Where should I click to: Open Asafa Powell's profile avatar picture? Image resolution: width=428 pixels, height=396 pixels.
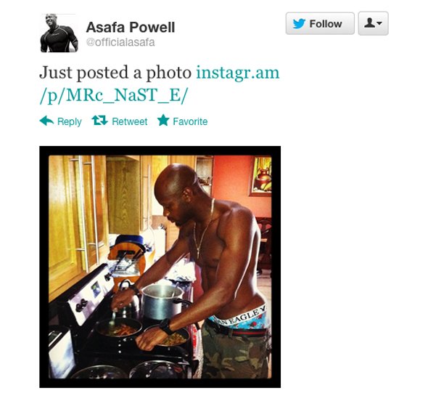click(x=59, y=33)
